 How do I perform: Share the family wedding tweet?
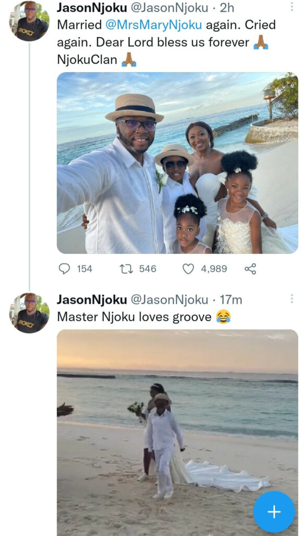coord(251,269)
